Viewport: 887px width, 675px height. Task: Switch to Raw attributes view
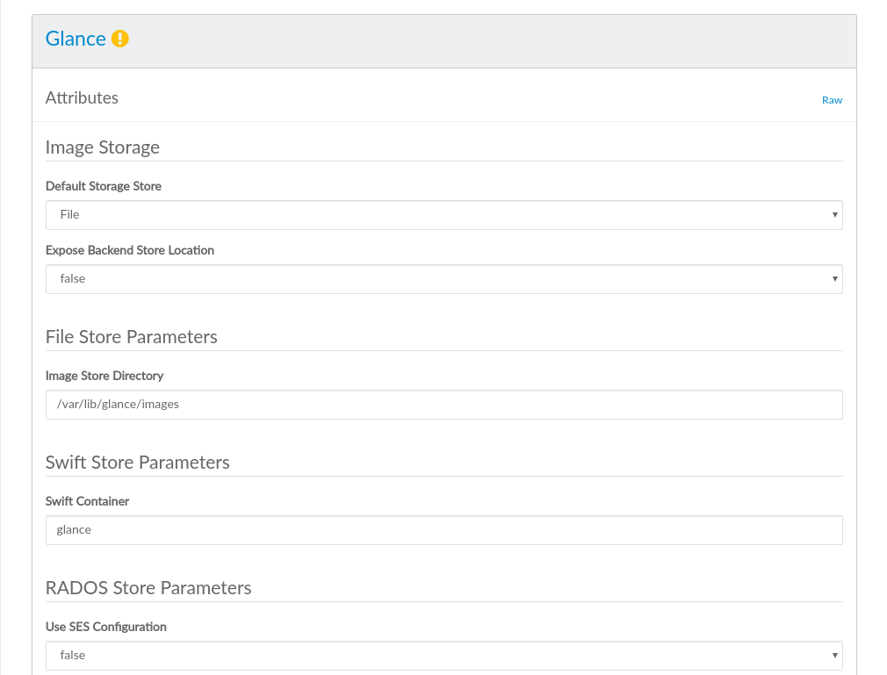coord(832,100)
